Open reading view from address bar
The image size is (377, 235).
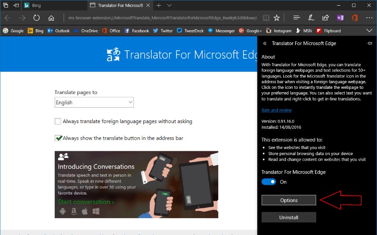point(266,18)
